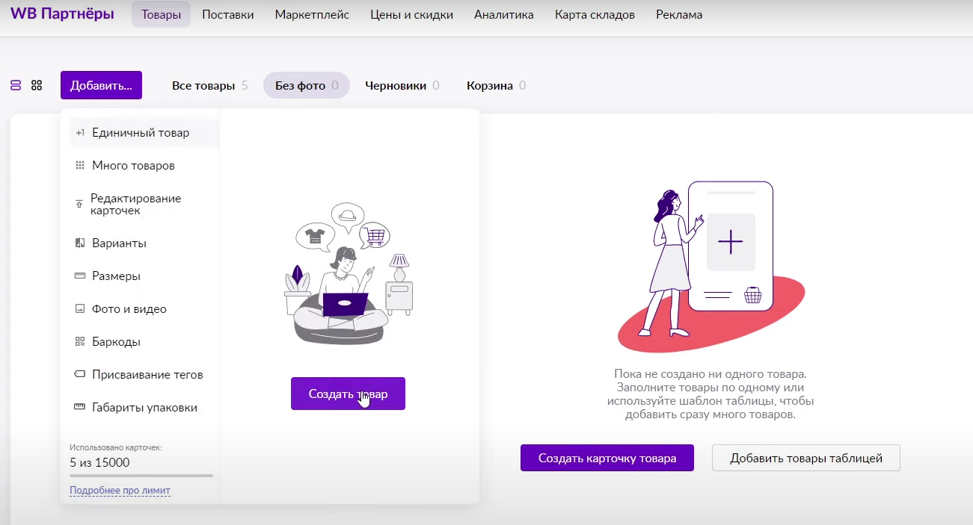The height and width of the screenshot is (525, 973).
Task: Click the ruler icon next to Размеры
Action: (80, 276)
